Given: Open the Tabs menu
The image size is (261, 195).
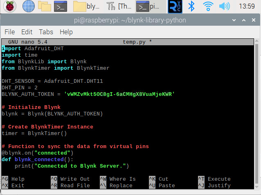Looking at the screenshot, I should pyautogui.click(x=46, y=32).
